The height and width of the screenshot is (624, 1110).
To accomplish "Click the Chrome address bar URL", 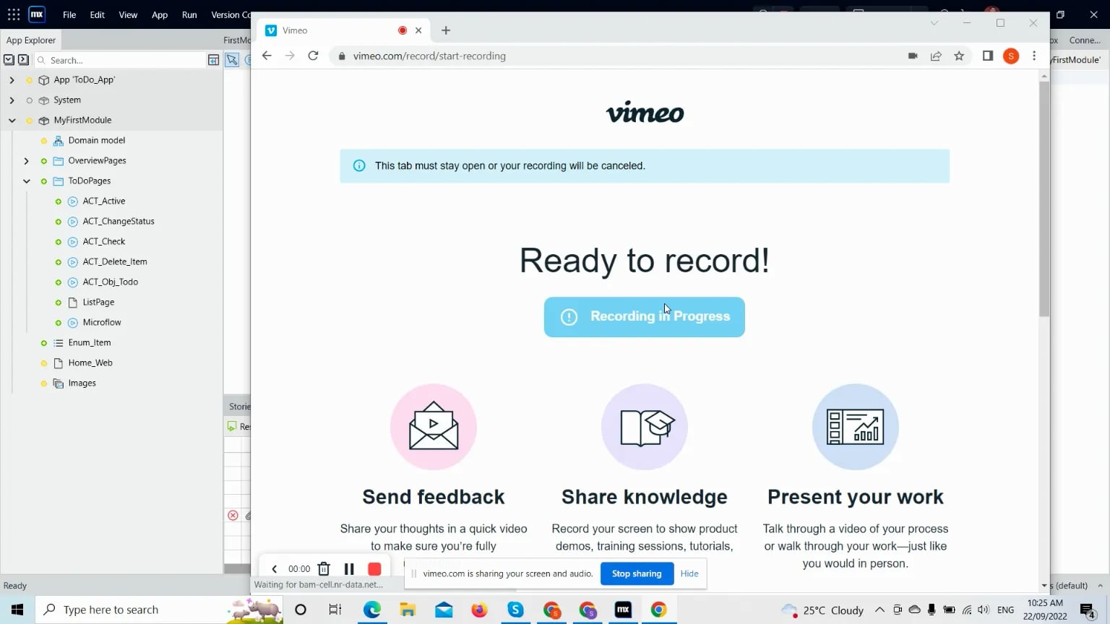I will (x=429, y=56).
